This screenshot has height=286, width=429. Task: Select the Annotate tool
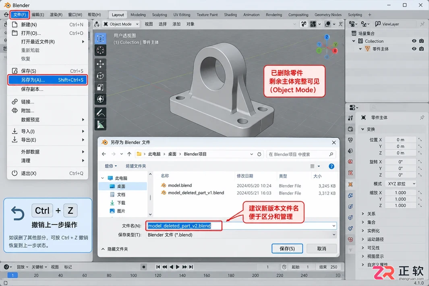(100, 113)
